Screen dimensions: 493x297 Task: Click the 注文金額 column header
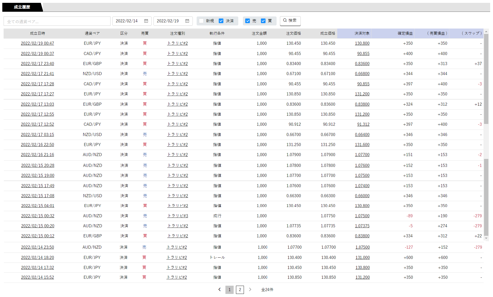[x=259, y=33]
